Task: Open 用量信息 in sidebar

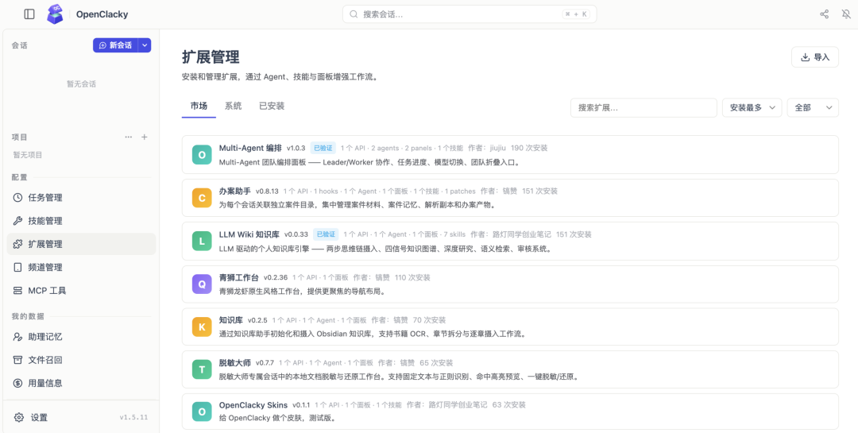Action: click(82, 383)
